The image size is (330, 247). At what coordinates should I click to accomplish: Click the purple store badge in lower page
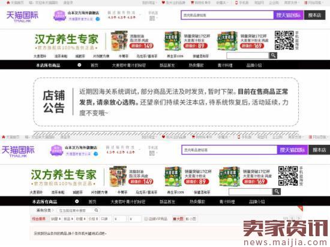56,150
